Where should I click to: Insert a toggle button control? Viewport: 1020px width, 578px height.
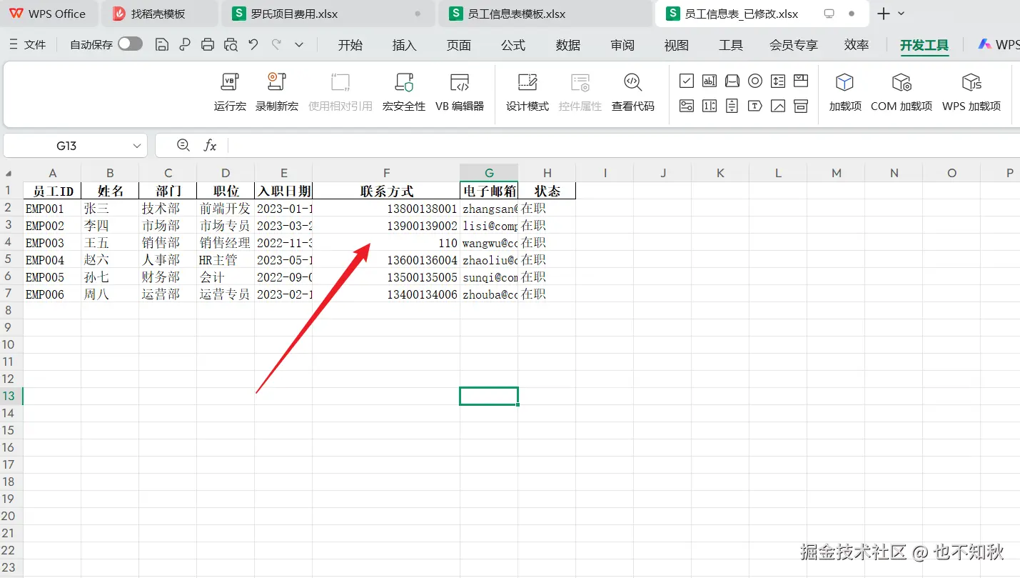687,106
